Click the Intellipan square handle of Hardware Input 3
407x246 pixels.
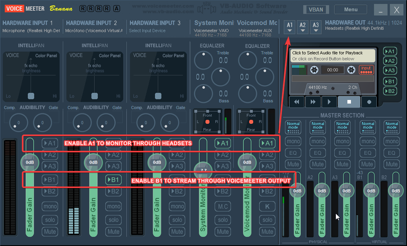click(158, 96)
